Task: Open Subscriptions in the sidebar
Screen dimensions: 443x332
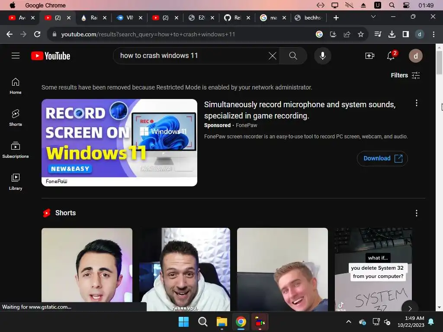Action: pyautogui.click(x=16, y=150)
